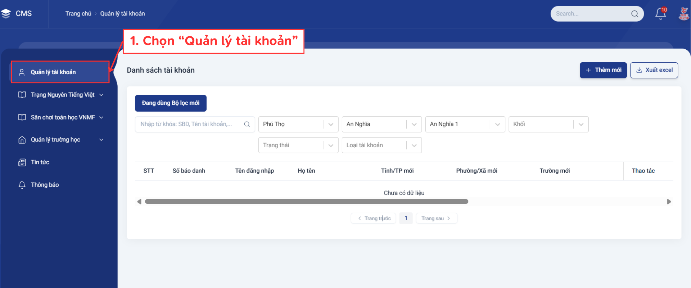
Task: Click the CMS logo icon
Action: [6, 14]
